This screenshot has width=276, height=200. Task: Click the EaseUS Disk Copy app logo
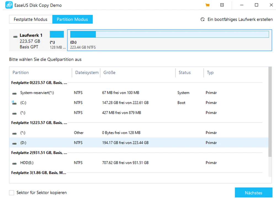click(9, 5)
